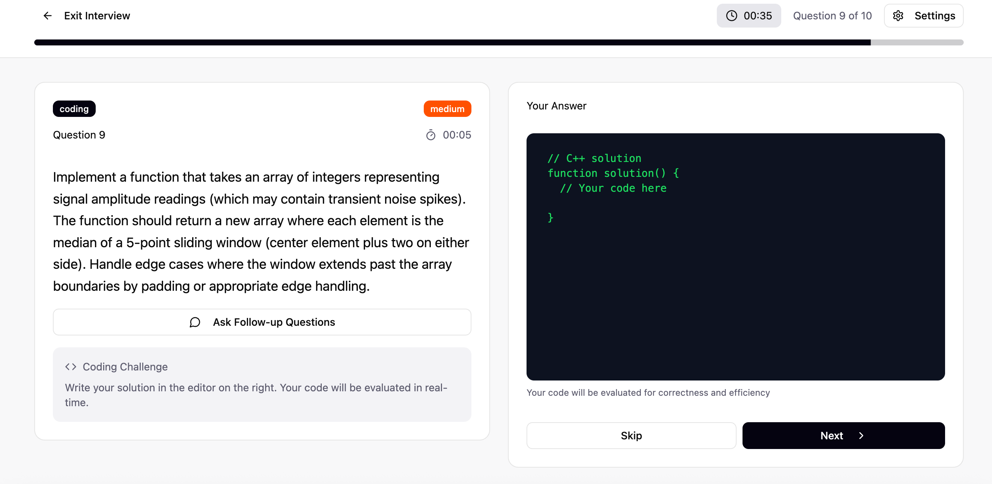Click Exit Interview link text
This screenshot has height=484, width=992.
(x=97, y=16)
